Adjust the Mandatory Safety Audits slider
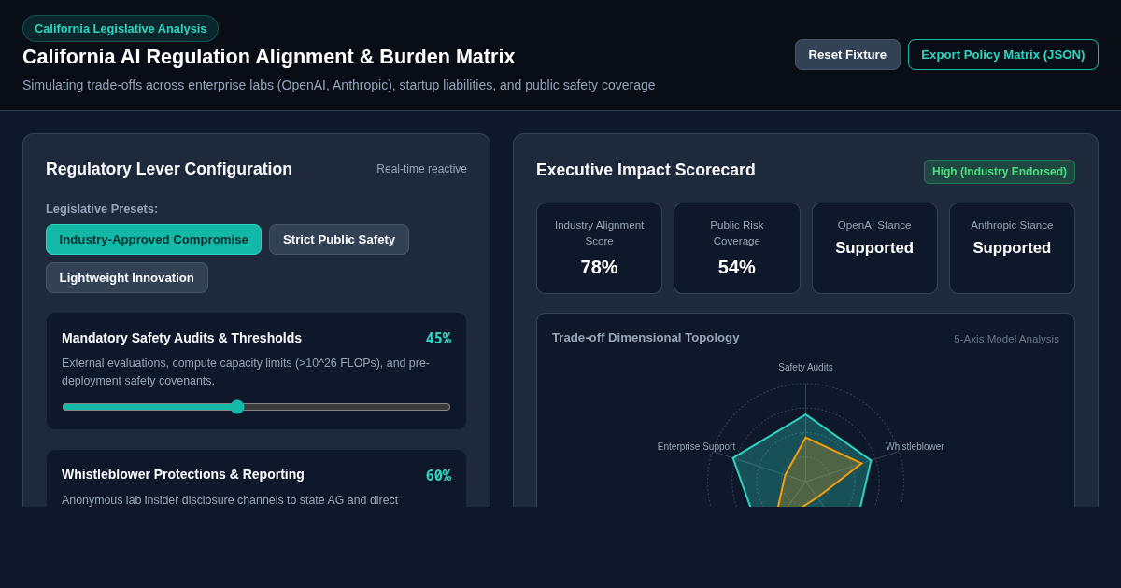 pyautogui.click(x=256, y=407)
